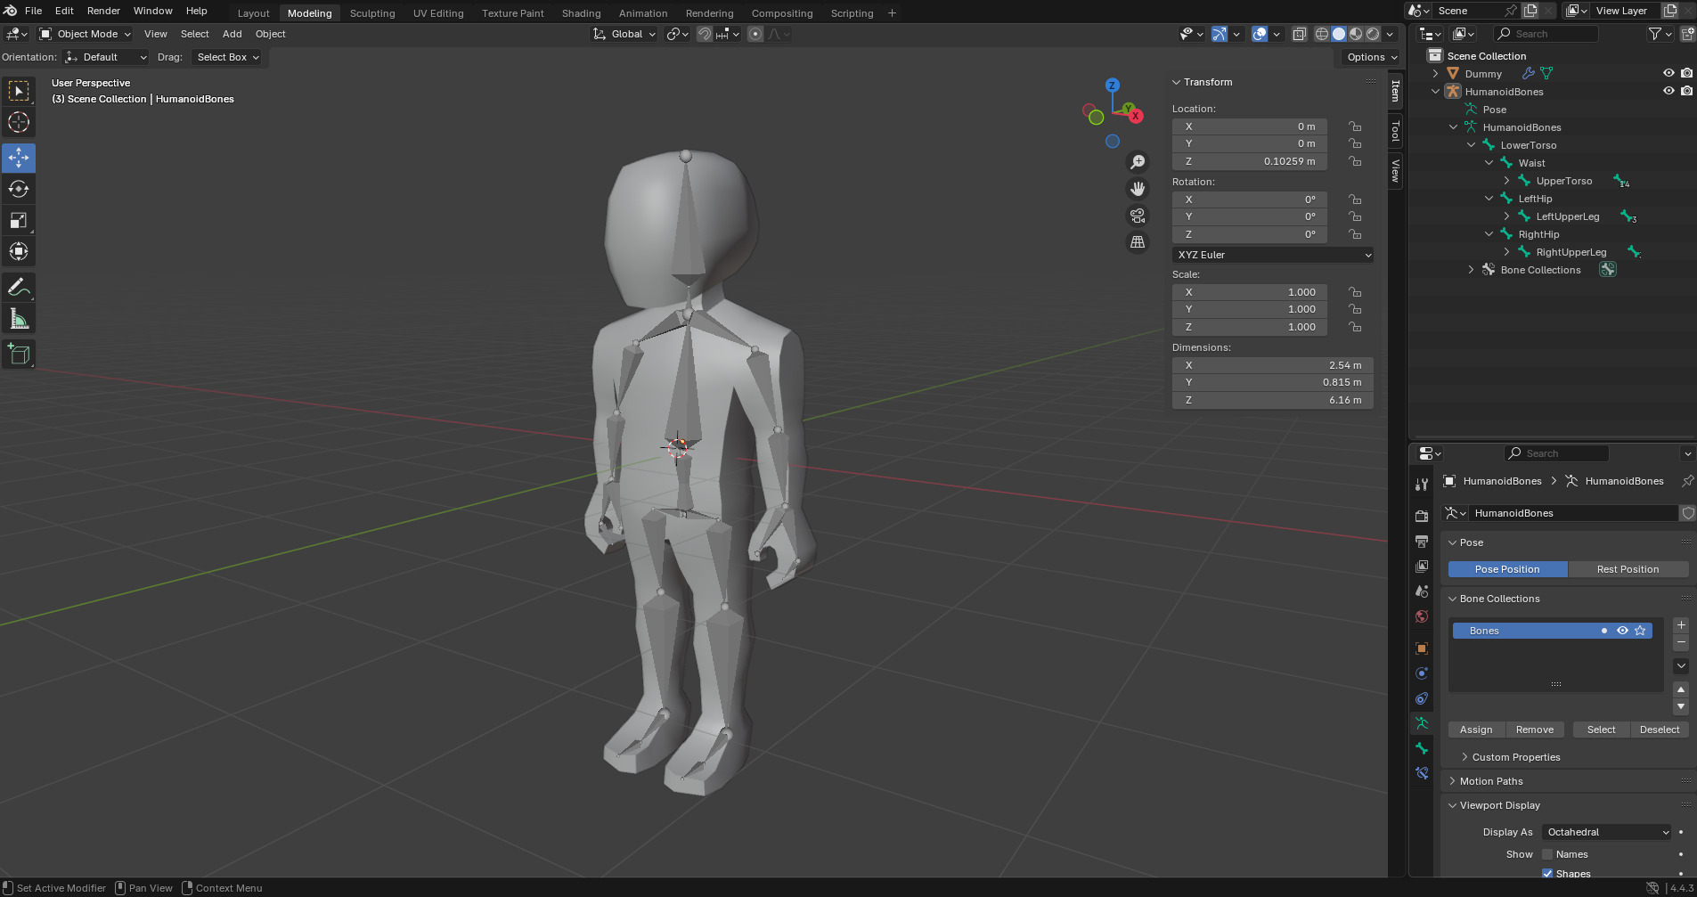The width and height of the screenshot is (1697, 897).
Task: Select the Scale tool
Action: coord(18,220)
